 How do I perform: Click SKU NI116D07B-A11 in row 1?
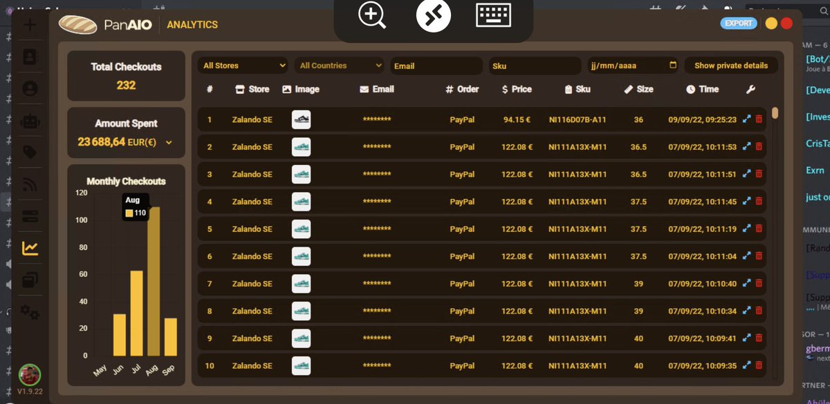click(x=577, y=119)
